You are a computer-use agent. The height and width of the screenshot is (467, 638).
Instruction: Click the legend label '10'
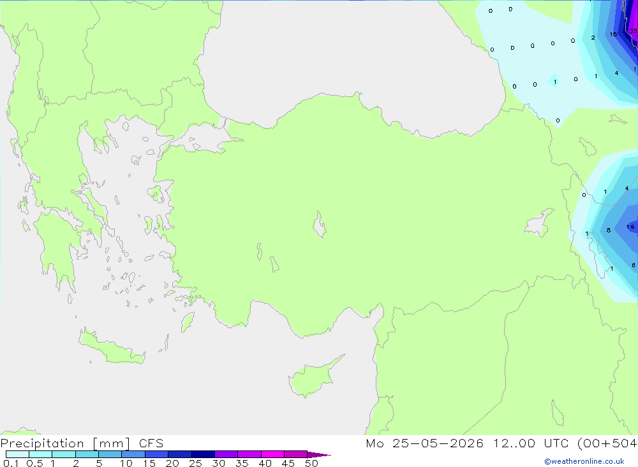pyautogui.click(x=126, y=463)
